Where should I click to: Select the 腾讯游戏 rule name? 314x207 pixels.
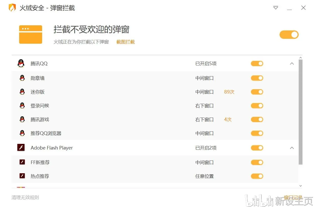[x=40, y=120]
